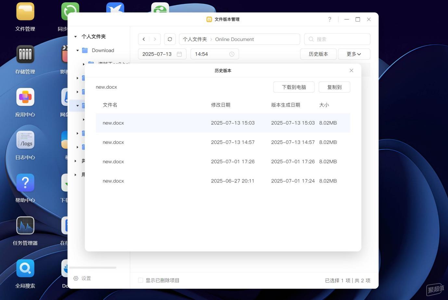Click the sidebar horizontal scrollbar
The image size is (448, 300).
[93, 268]
